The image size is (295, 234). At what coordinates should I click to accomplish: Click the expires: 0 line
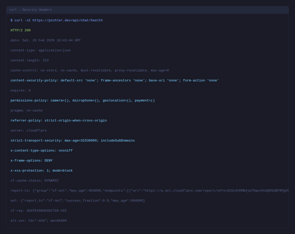pyautogui.click(x=21, y=90)
